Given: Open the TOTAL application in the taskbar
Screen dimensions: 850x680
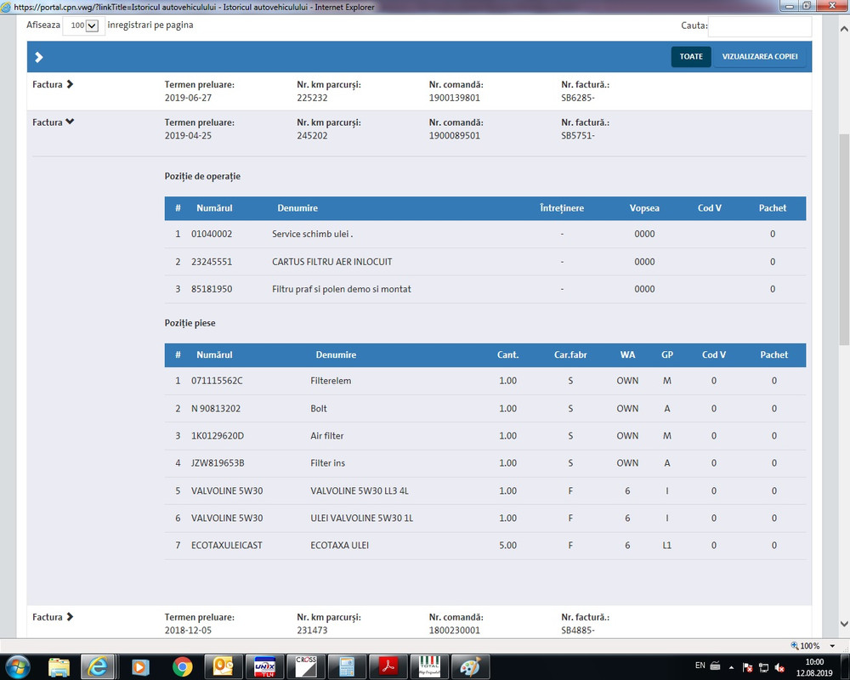Looking at the screenshot, I should point(428,666).
